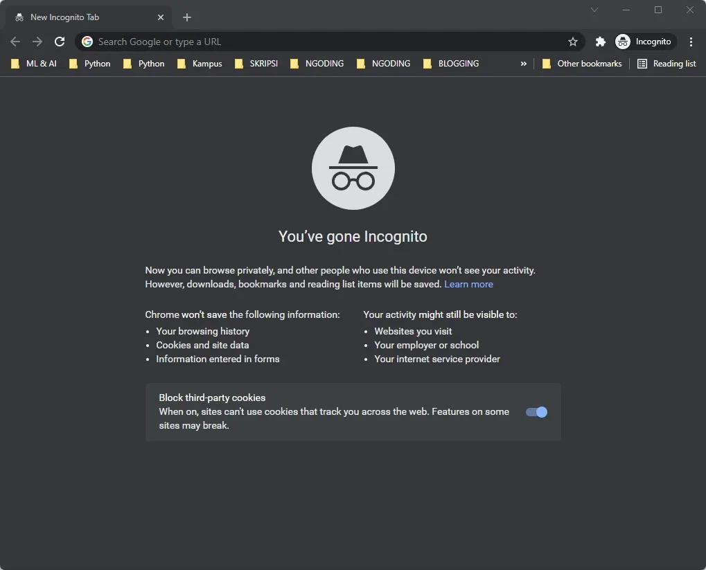
Task: Close the New Incognito Tab
Action: point(161,17)
